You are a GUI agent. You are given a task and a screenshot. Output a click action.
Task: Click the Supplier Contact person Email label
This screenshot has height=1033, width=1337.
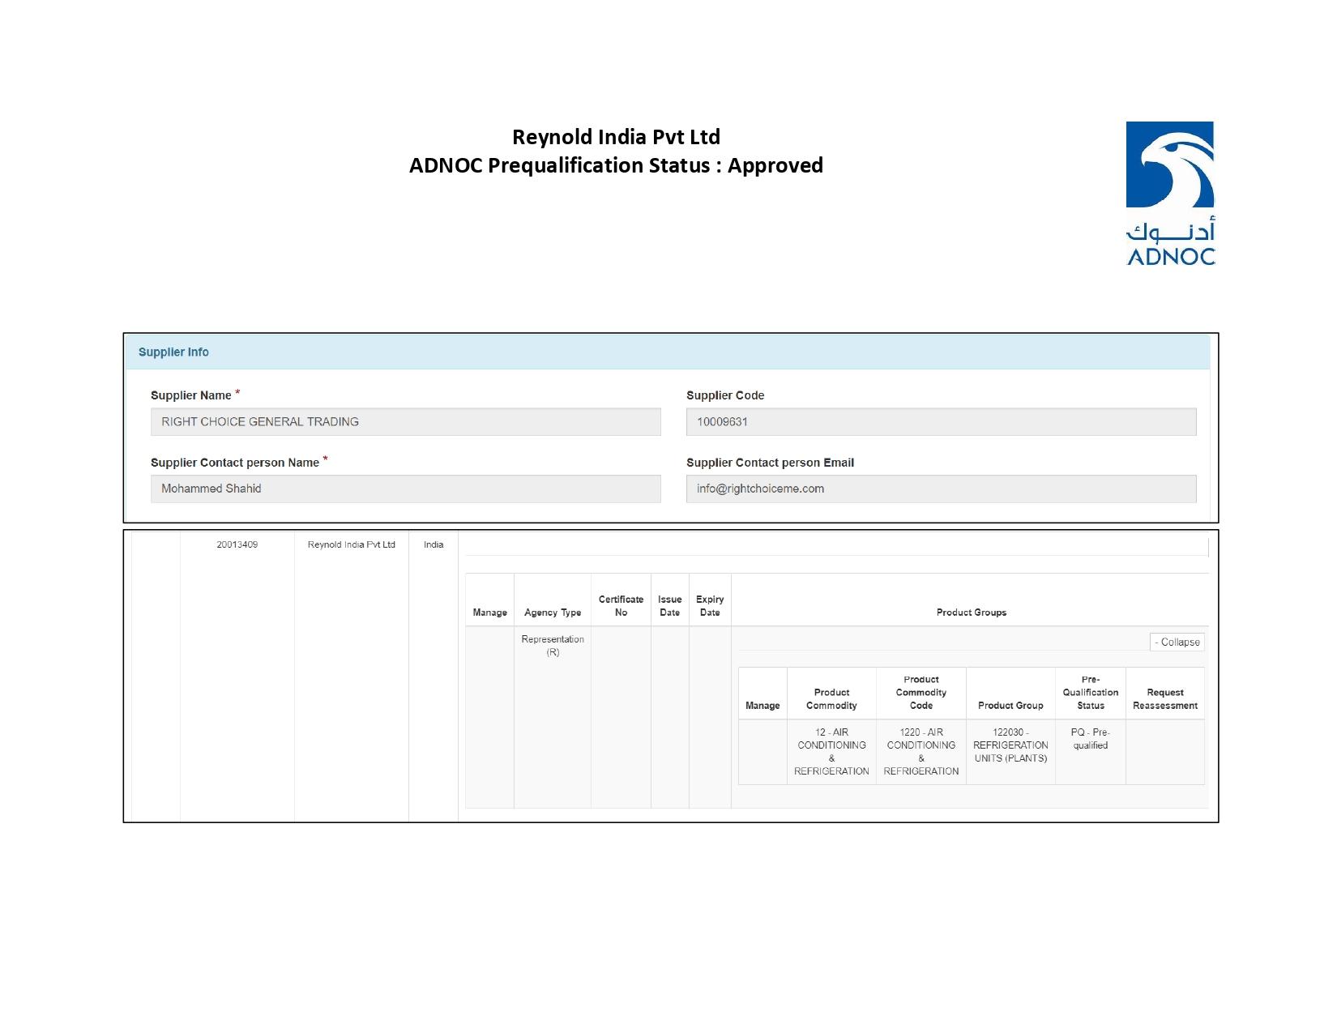[x=770, y=463]
